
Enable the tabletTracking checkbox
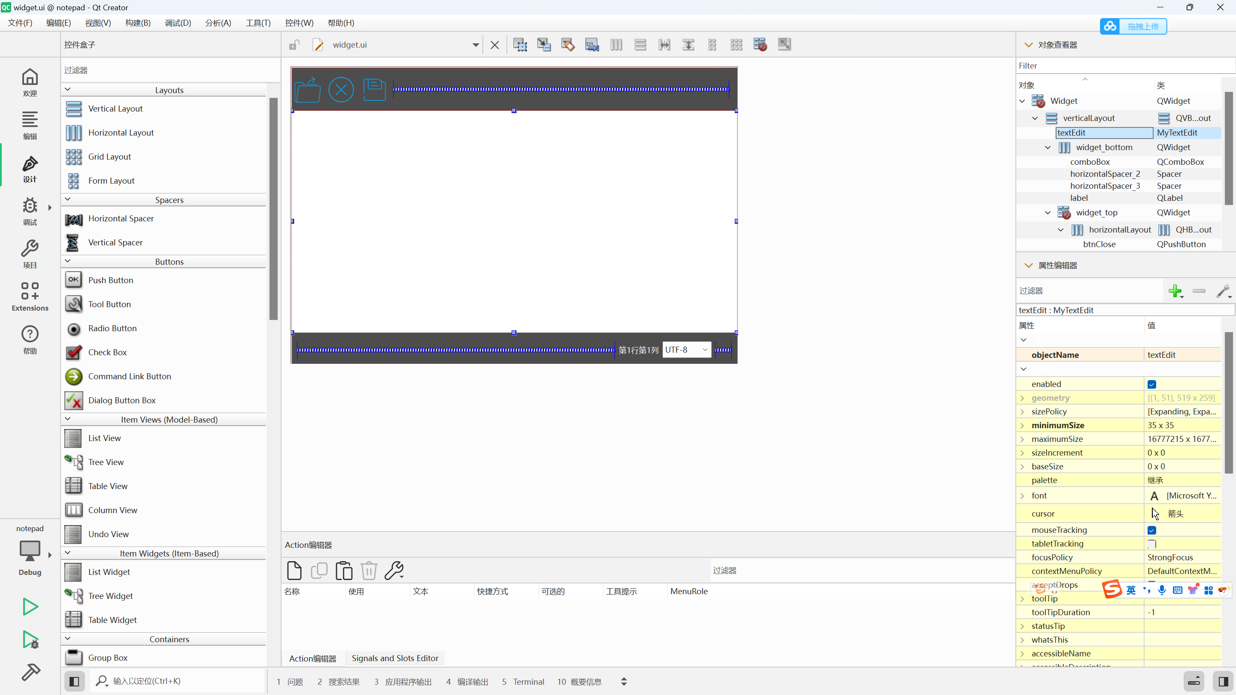(1151, 544)
